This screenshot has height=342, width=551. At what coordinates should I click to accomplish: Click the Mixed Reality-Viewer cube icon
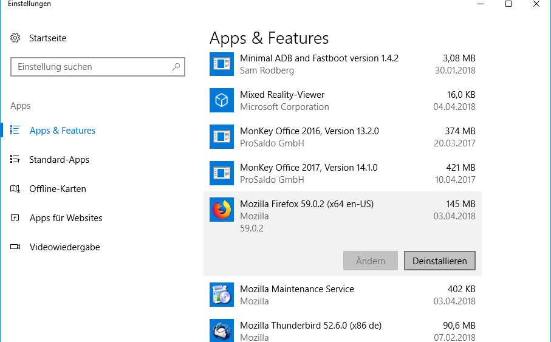click(x=222, y=100)
